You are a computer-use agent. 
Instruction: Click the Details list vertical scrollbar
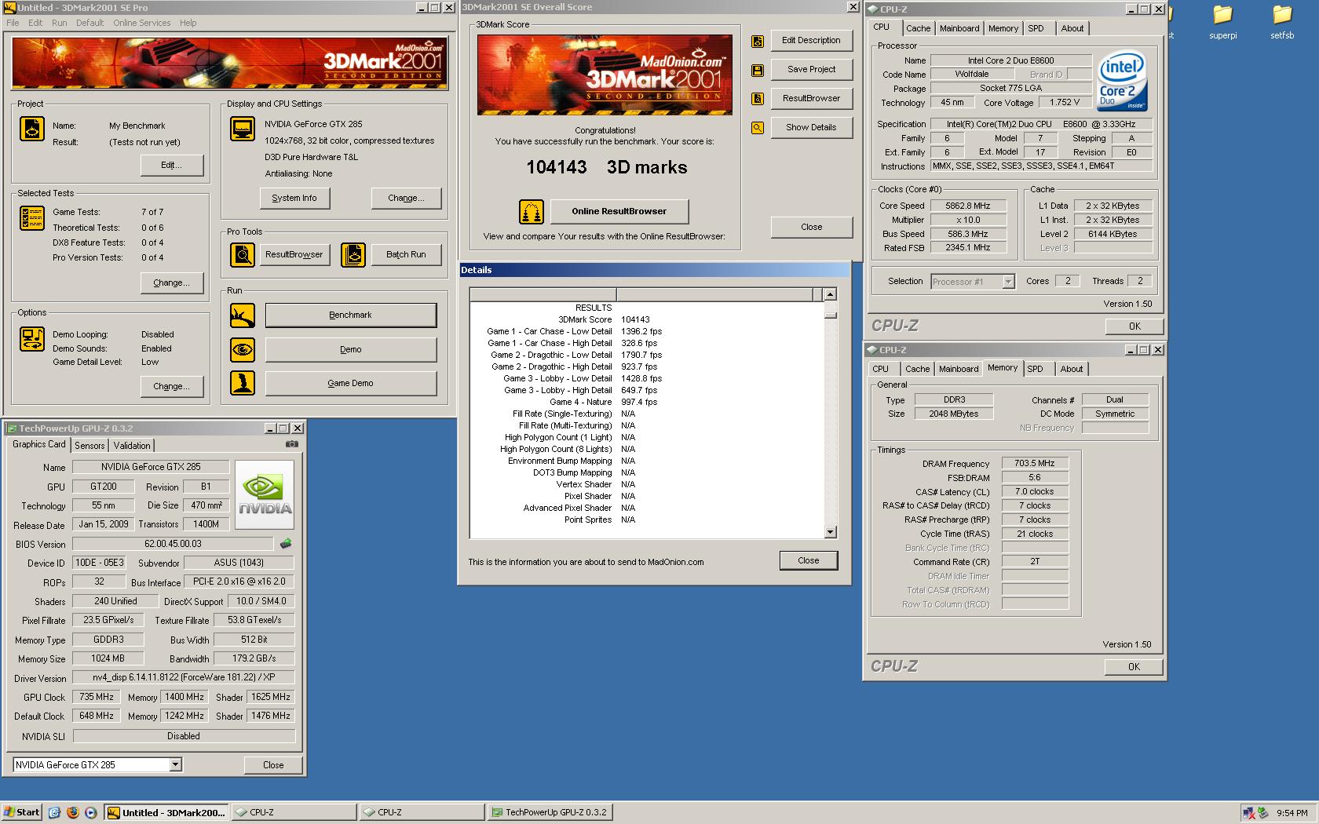point(831,413)
